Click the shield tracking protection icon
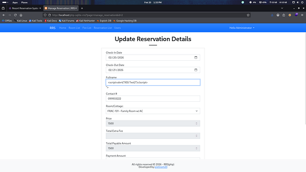The image size is (306, 172). [x=45, y=15]
